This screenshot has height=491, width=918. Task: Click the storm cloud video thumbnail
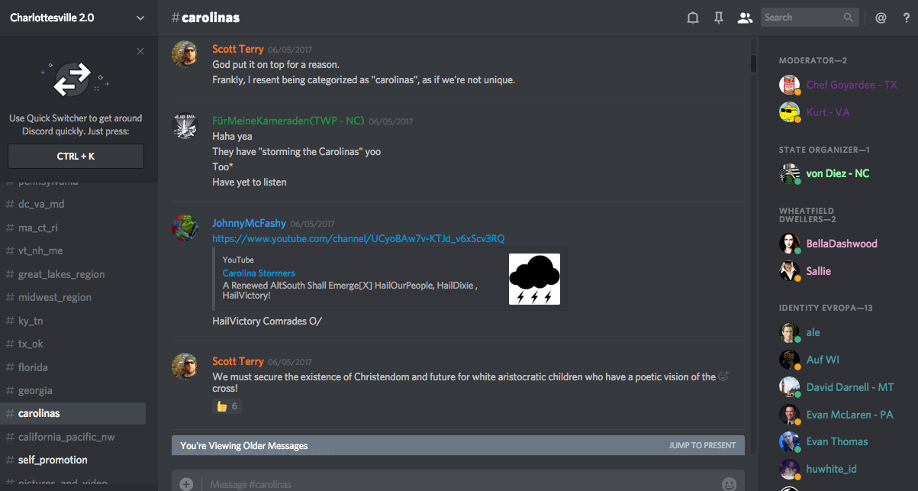tap(534, 279)
